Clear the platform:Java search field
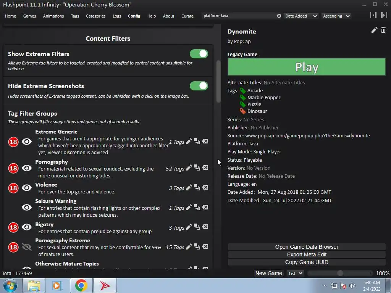 tap(279, 16)
